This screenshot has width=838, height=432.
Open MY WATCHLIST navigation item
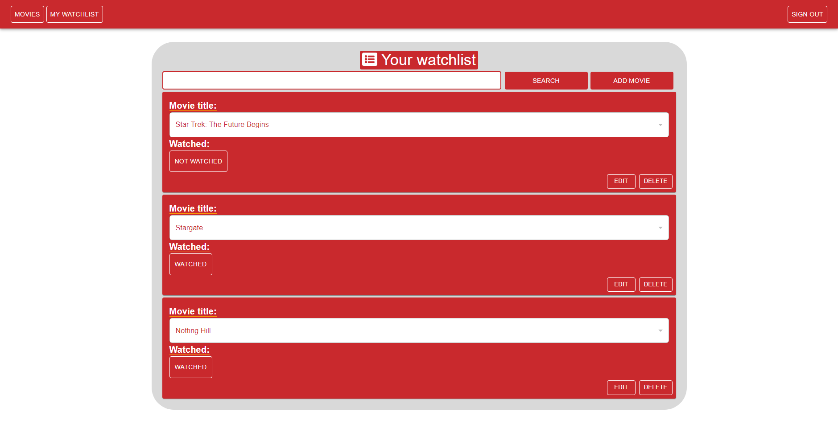[74, 14]
